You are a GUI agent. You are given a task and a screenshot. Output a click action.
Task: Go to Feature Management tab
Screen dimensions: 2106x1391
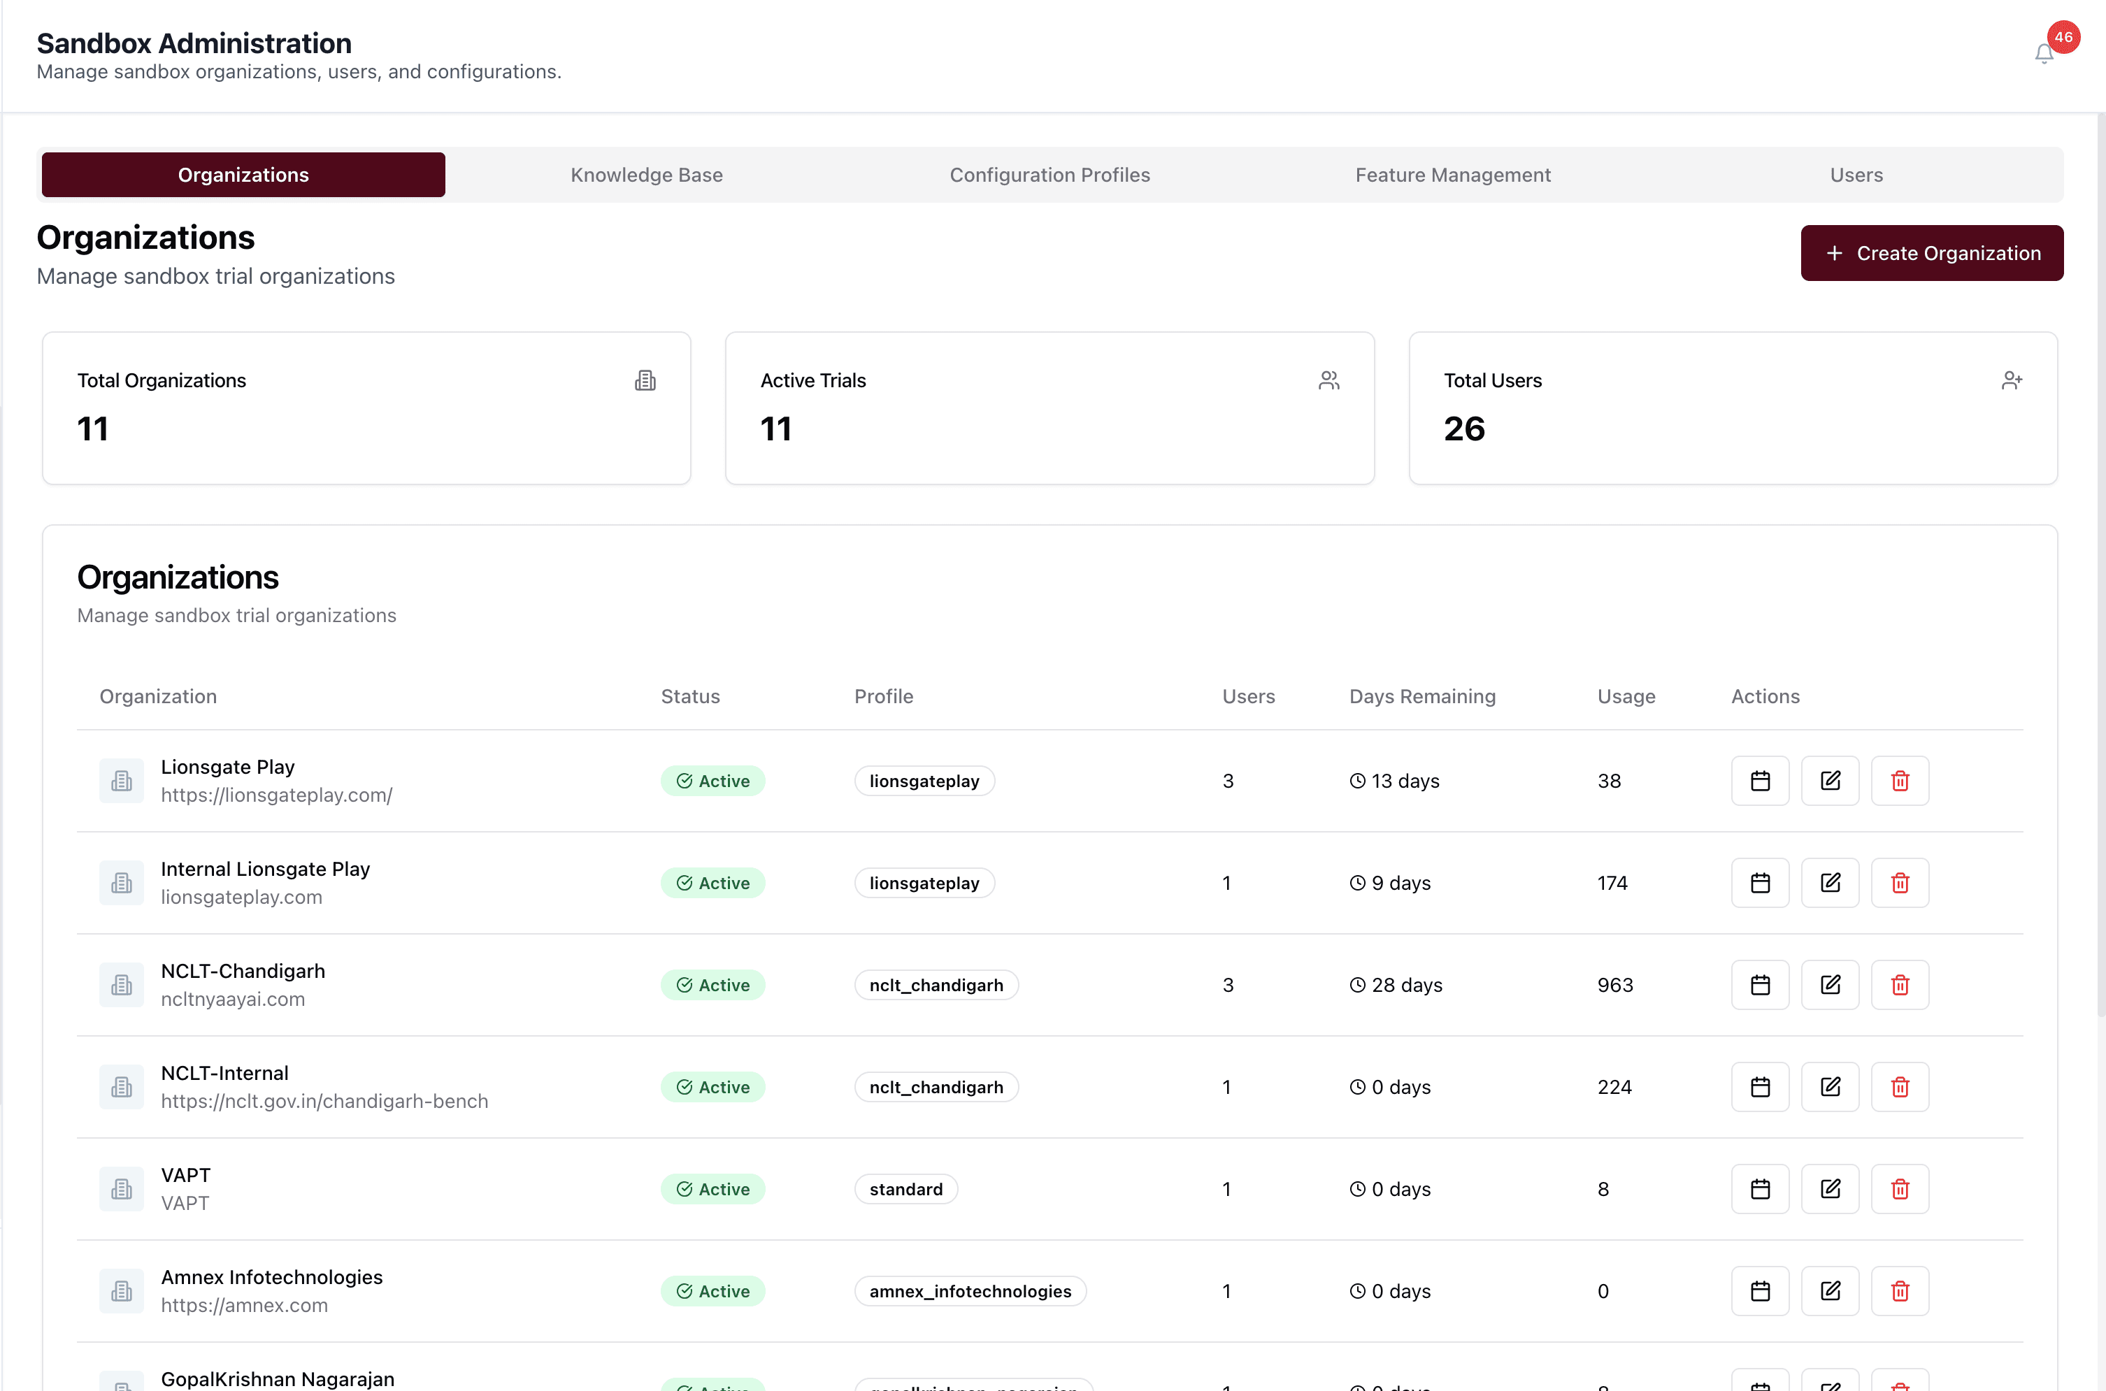pos(1452,175)
